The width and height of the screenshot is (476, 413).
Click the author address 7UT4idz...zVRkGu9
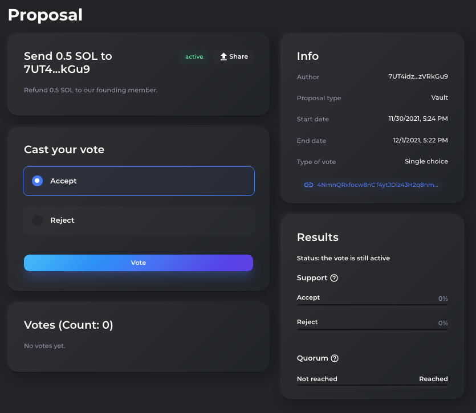pos(418,76)
